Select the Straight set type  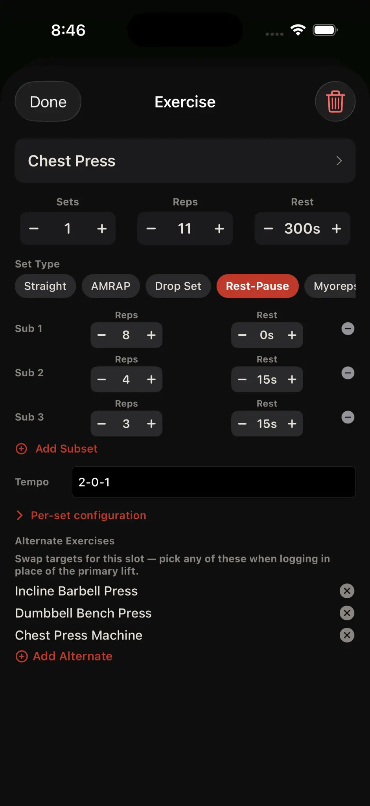pos(45,286)
